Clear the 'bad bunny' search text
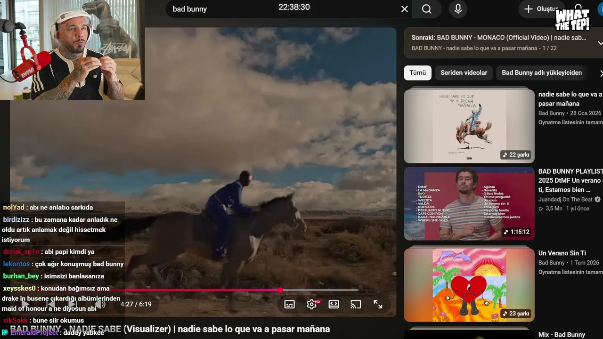Viewport: 603px width, 339px height. pyautogui.click(x=404, y=9)
